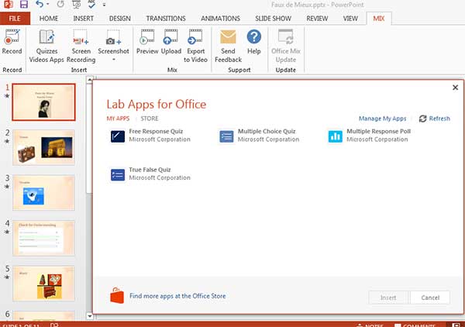Image resolution: width=465 pixels, height=327 pixels.
Task: Toggle COMMENTS pane in status bar
Action: click(x=415, y=325)
